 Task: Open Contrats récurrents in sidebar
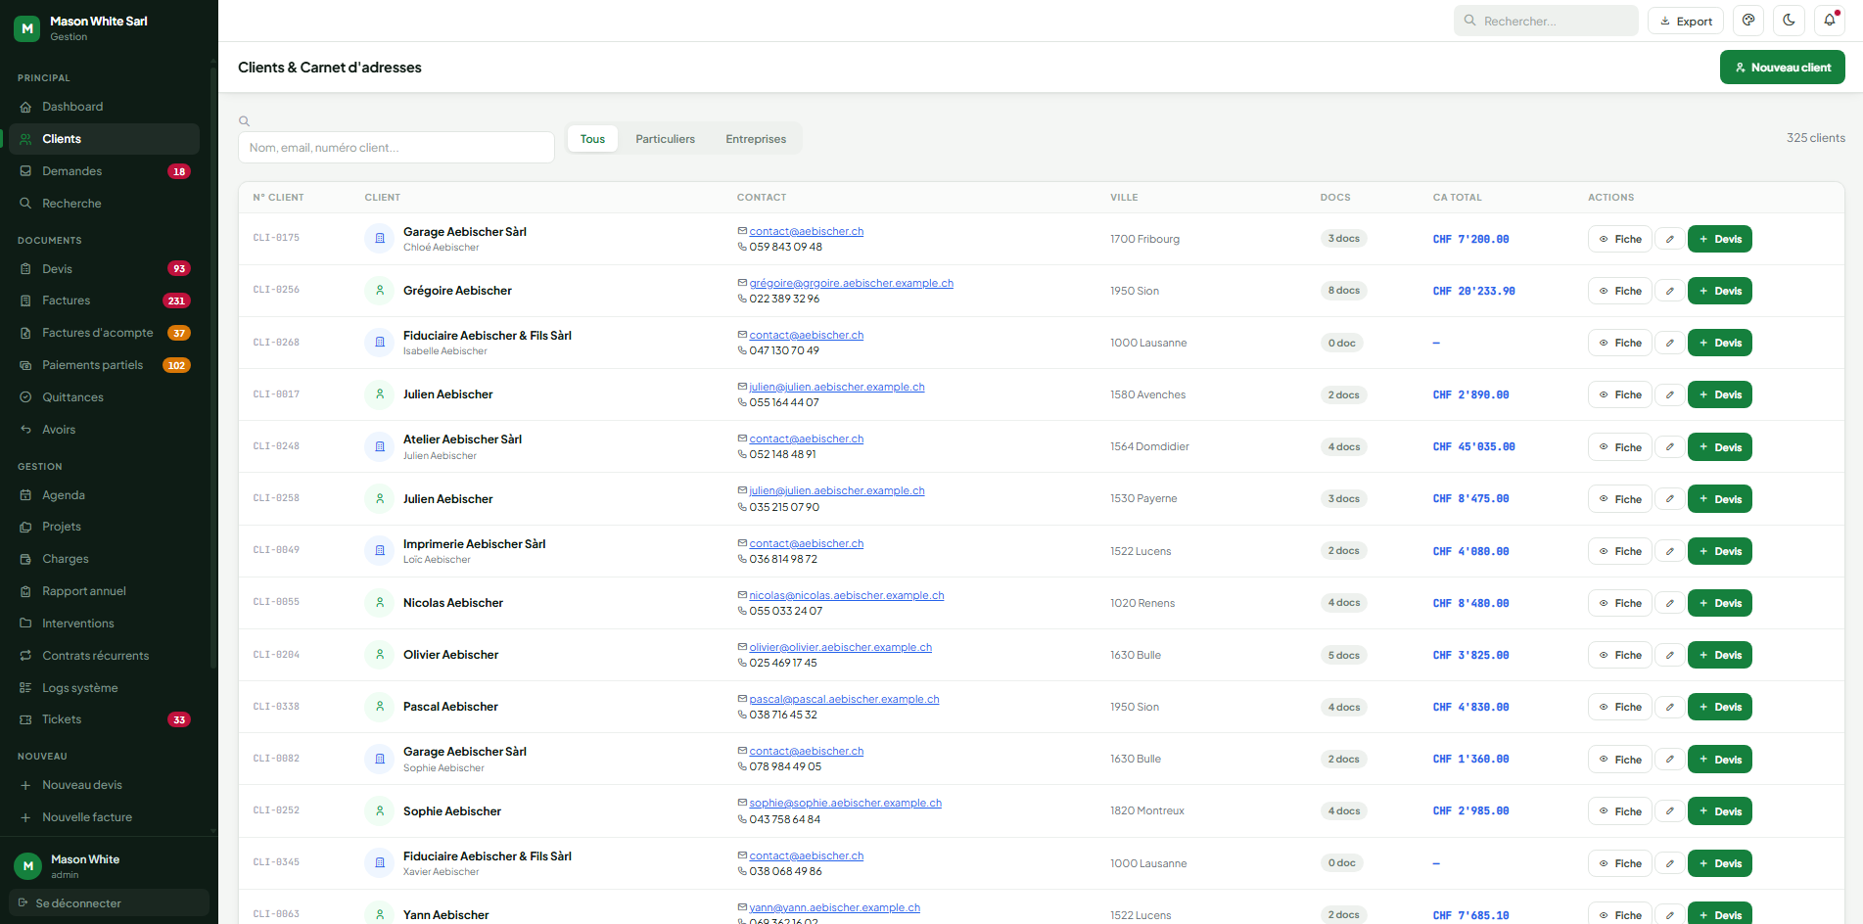105,656
